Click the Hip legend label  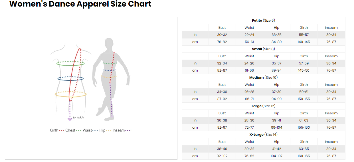[x=102, y=130]
